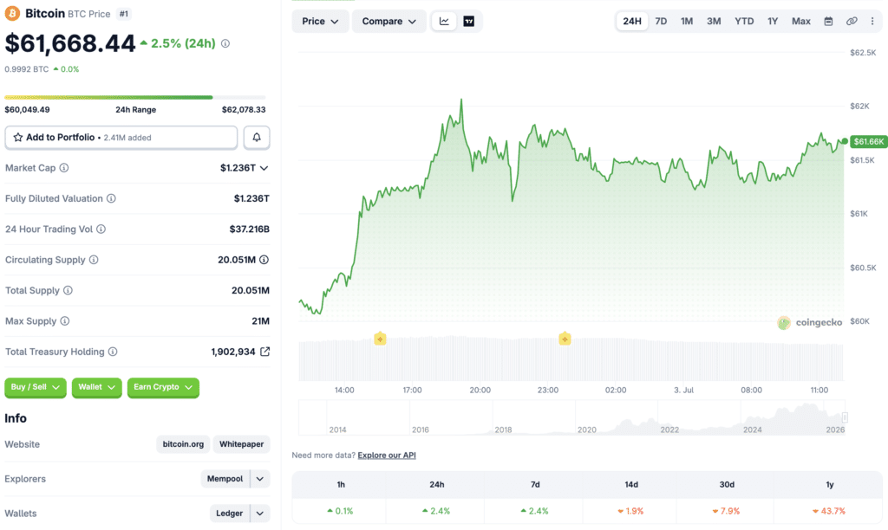Click the historical range navigator handle at 2026
Screen dimensions: 888x530
[845, 417]
